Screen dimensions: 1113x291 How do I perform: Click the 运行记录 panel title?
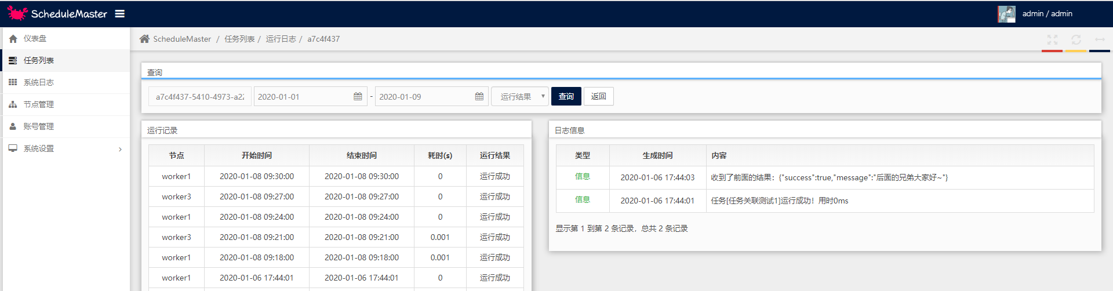click(x=162, y=130)
